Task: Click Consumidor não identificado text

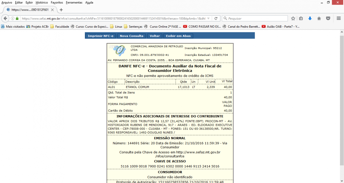Action: point(170,177)
